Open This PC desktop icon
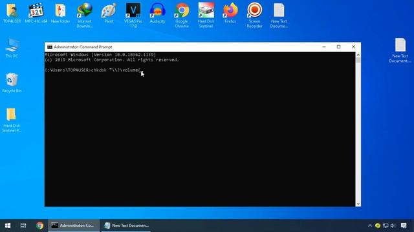The width and height of the screenshot is (414, 232). pos(12,48)
